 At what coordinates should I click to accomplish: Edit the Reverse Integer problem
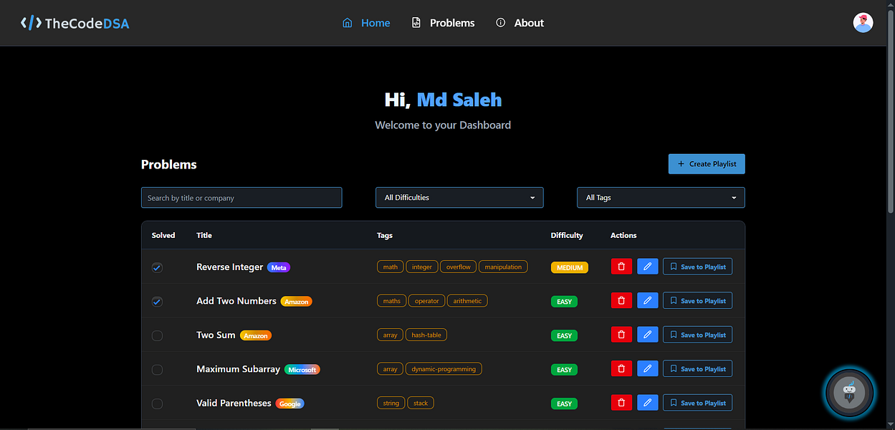point(647,267)
